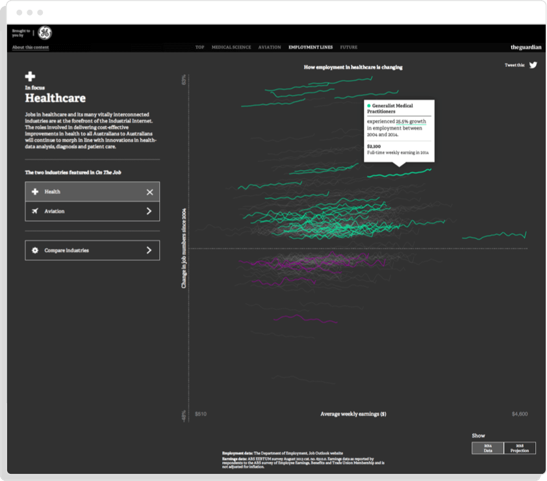Show the 2014 Data view
This screenshot has height=481, width=547.
pyautogui.click(x=487, y=448)
